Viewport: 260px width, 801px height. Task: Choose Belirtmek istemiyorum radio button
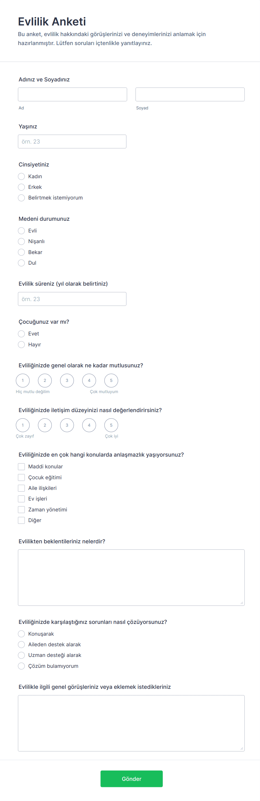22,198
